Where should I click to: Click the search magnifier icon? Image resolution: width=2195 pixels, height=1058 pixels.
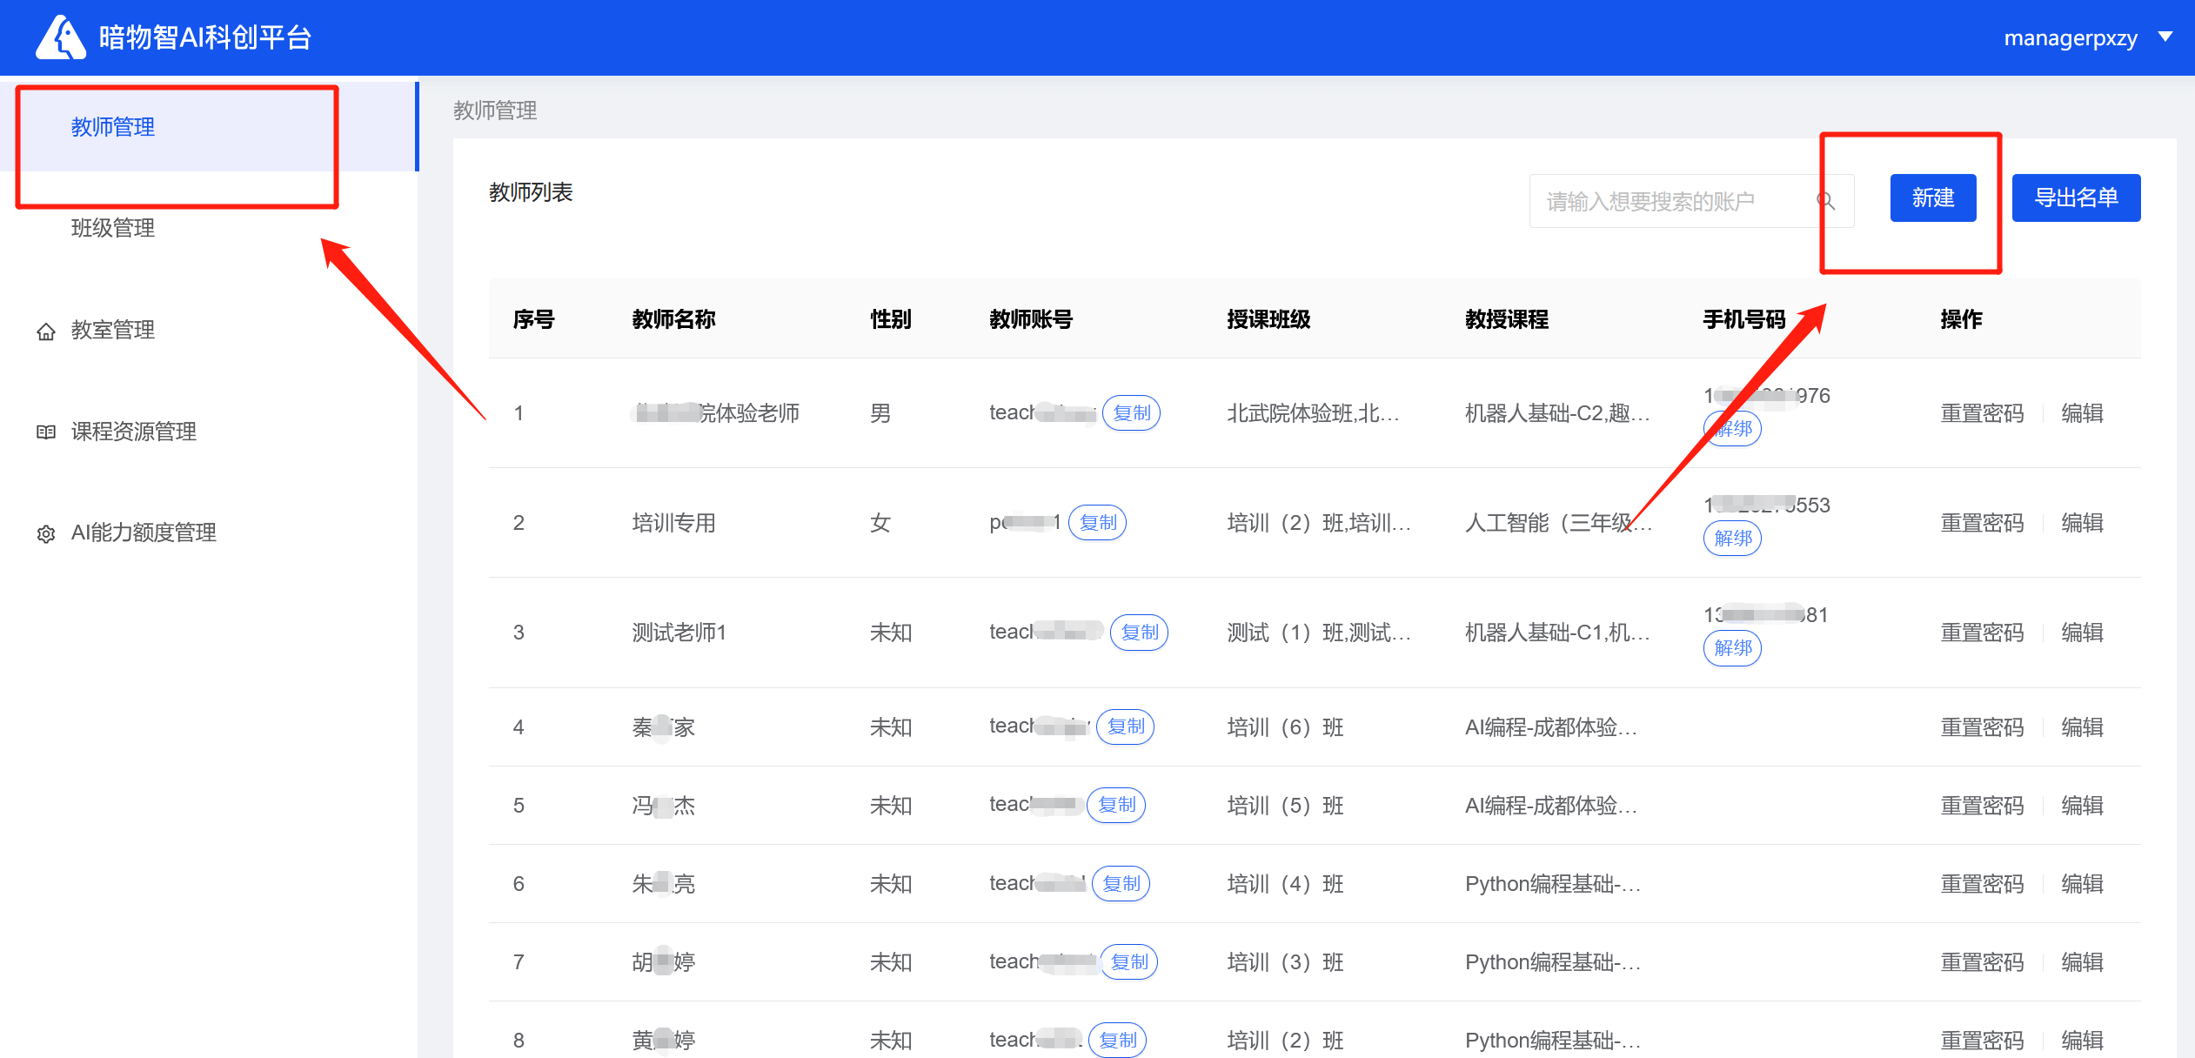1825,201
